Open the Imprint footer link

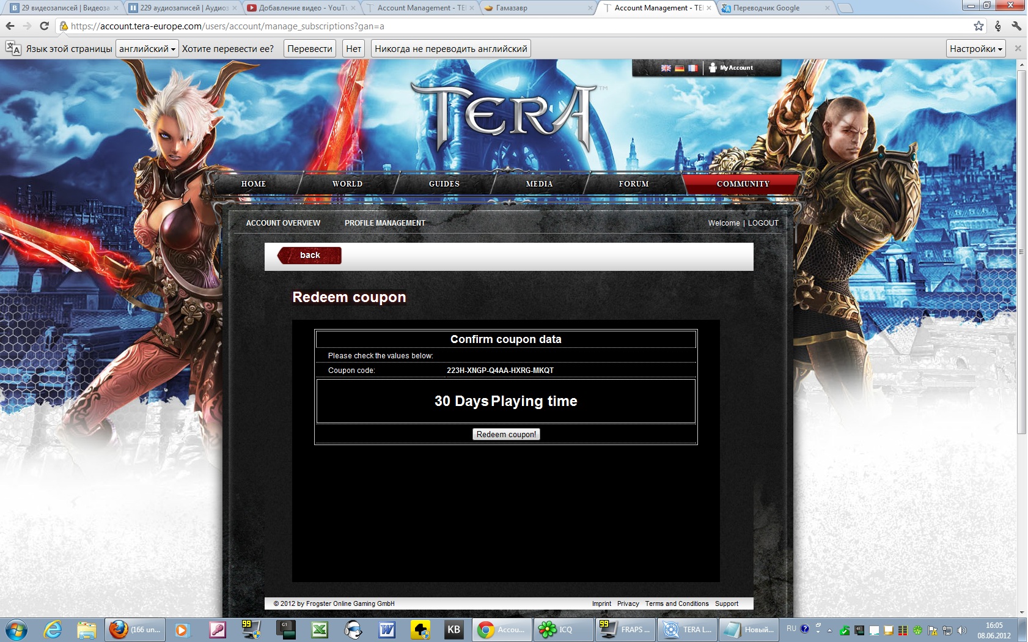coord(601,603)
